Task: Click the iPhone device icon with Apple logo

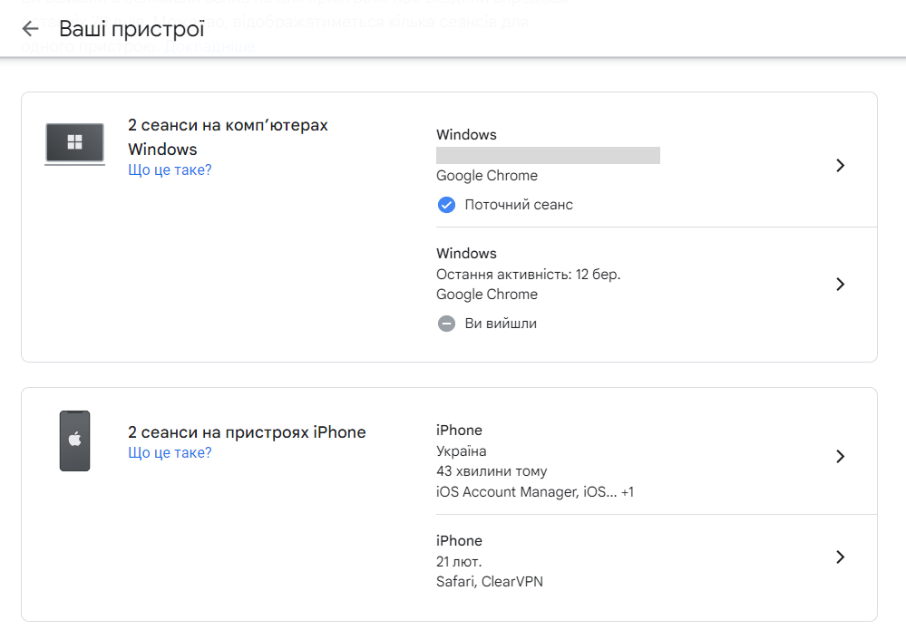Action: [74, 441]
